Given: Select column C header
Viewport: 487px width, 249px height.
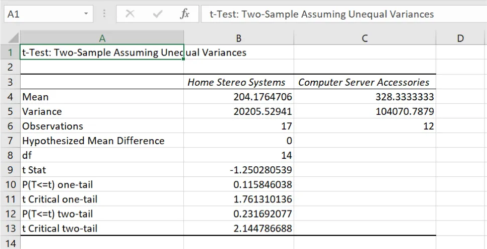Looking at the screenshot, I should pyautogui.click(x=364, y=38).
